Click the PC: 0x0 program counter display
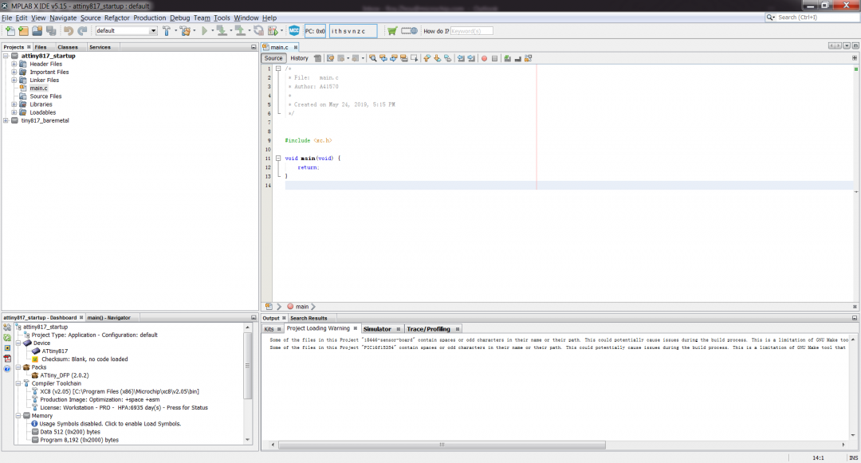The height and width of the screenshot is (463, 861). coord(315,31)
